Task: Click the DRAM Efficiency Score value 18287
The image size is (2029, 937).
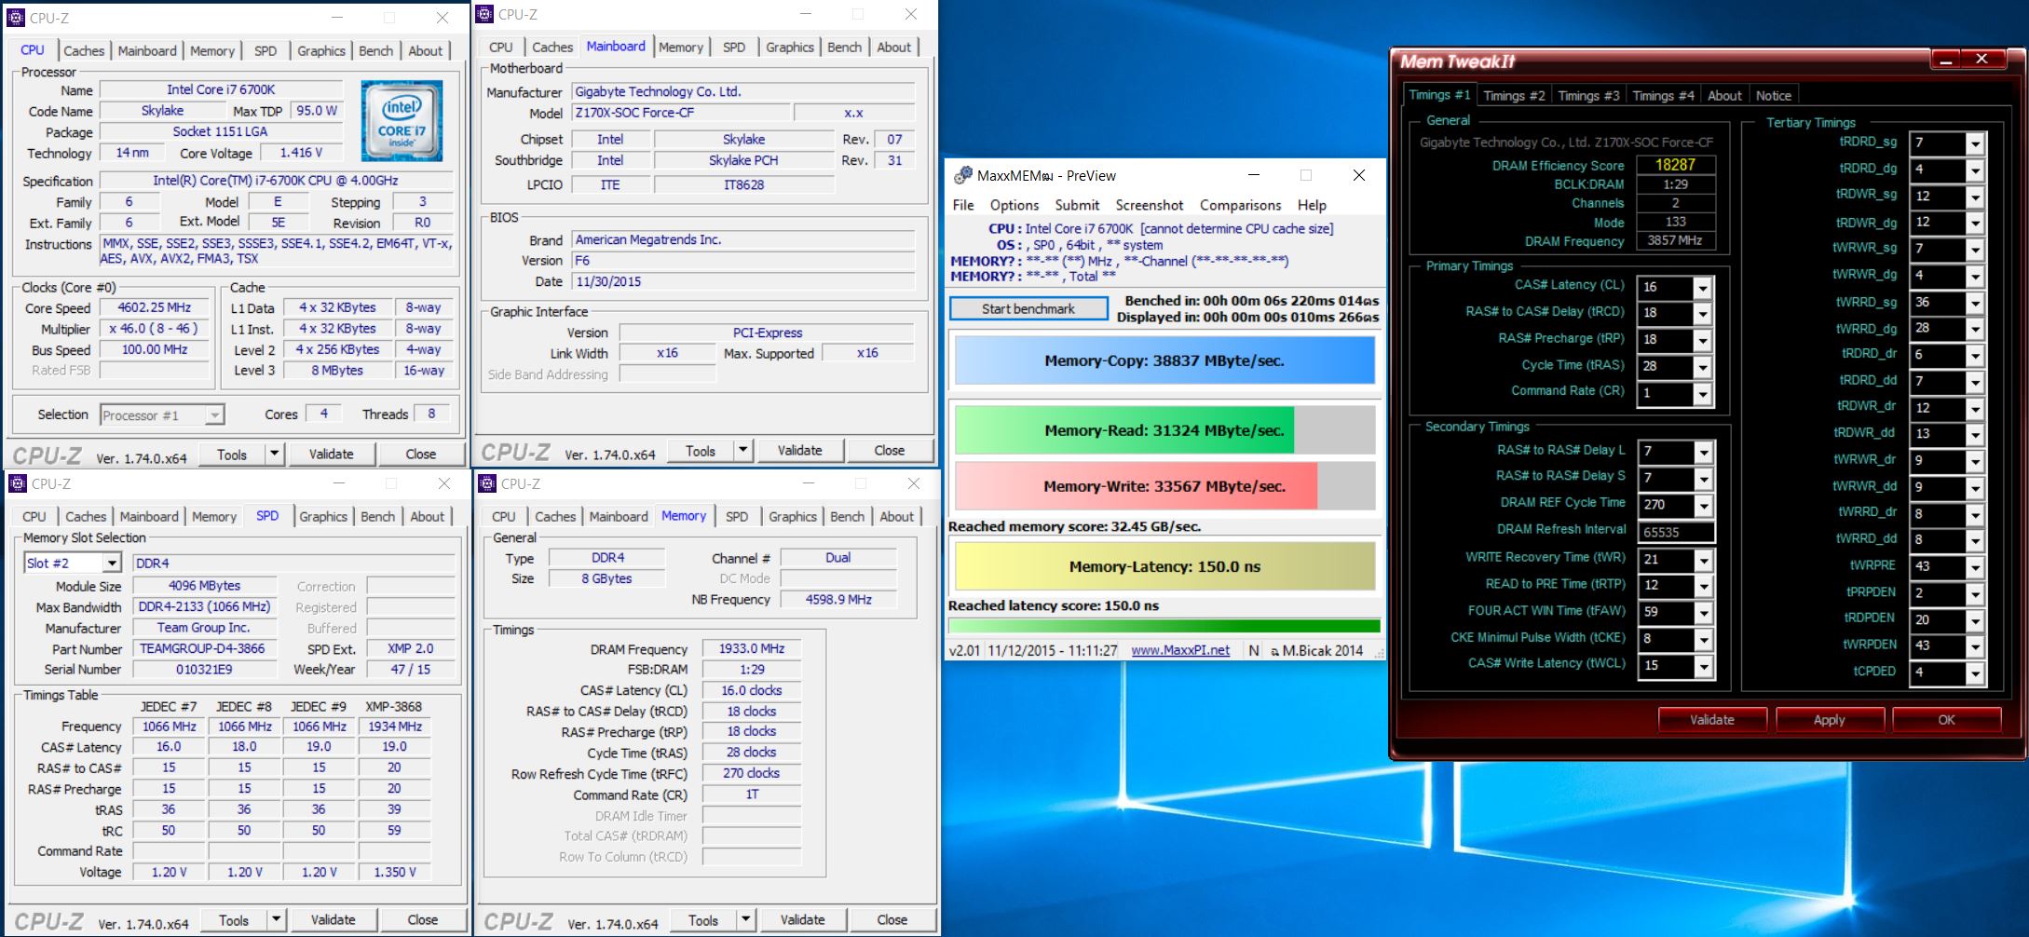Action: click(1675, 165)
